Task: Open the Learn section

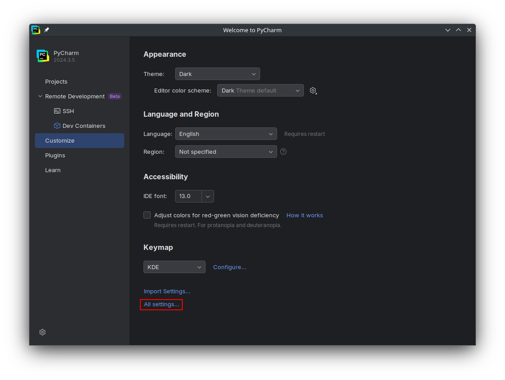Action: [x=53, y=170]
